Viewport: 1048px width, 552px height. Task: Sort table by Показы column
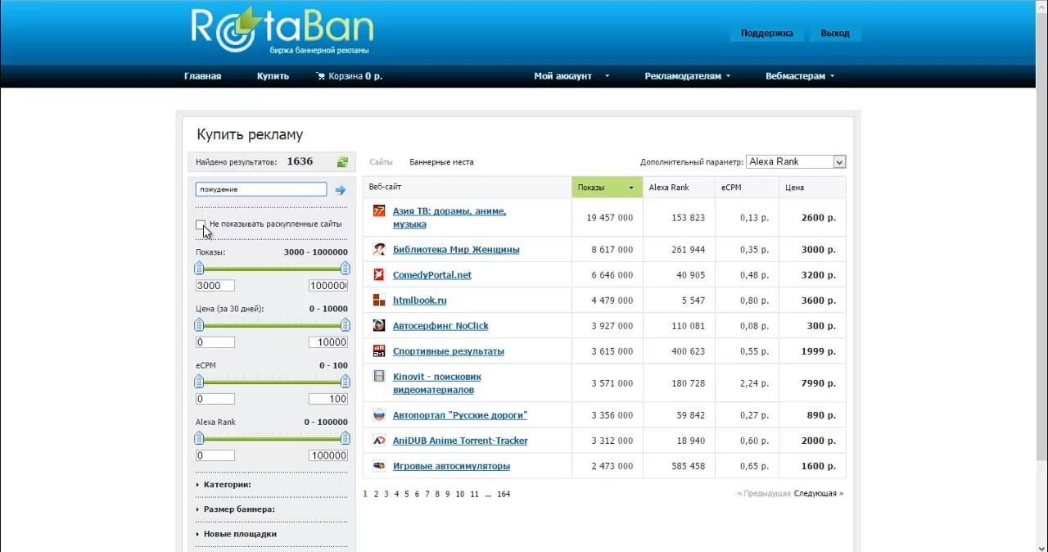607,188
